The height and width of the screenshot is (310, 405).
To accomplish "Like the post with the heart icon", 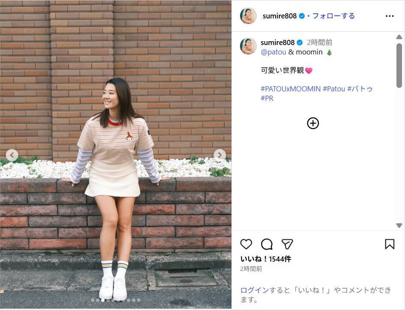I will point(246,244).
